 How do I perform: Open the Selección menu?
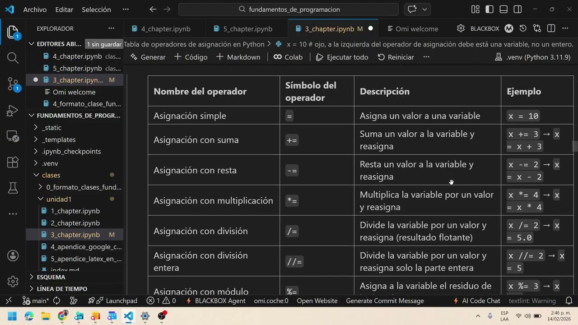click(x=96, y=9)
